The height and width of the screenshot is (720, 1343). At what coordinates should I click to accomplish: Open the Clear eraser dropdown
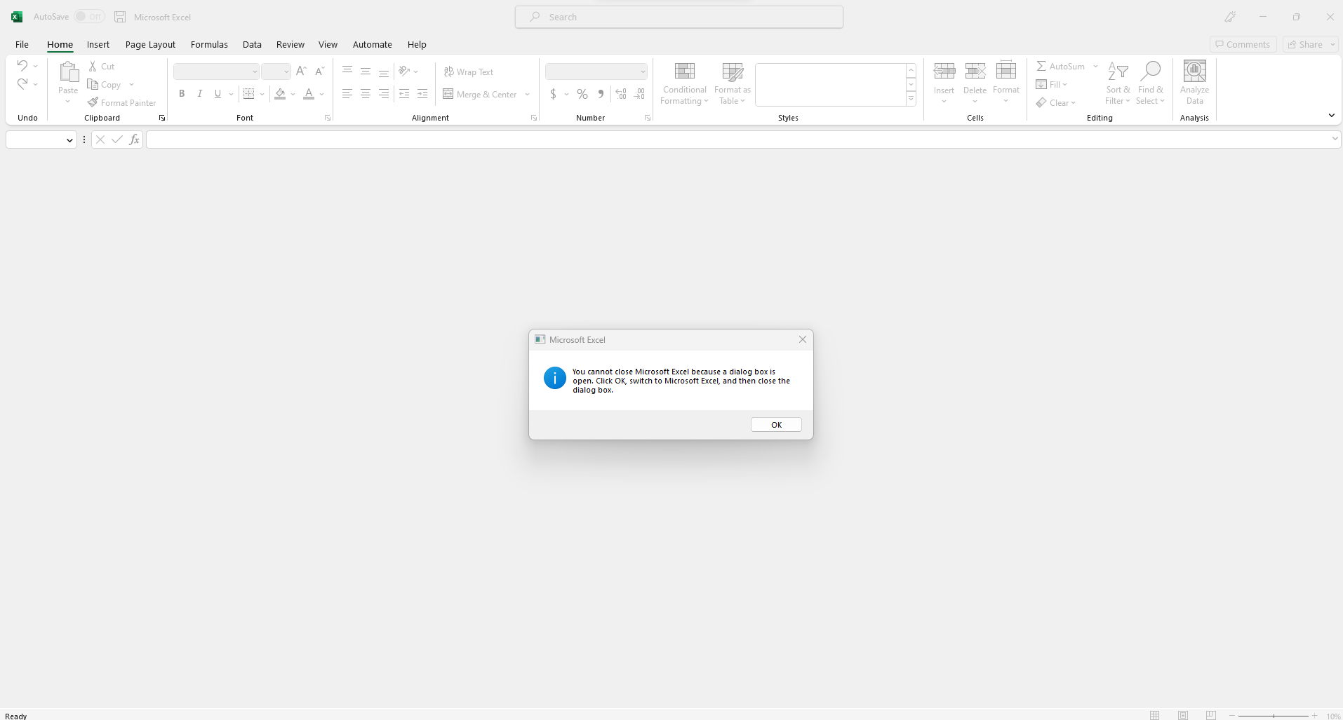tap(1056, 102)
